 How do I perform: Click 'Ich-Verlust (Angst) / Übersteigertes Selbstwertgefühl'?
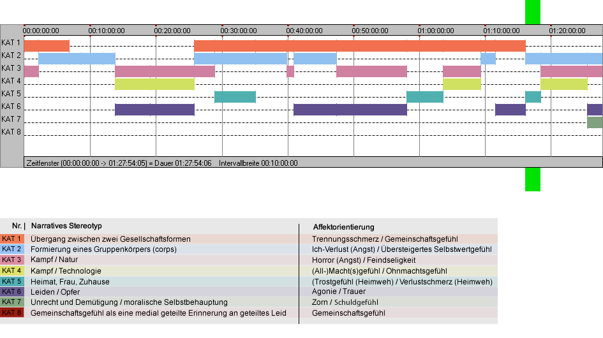pyautogui.click(x=402, y=249)
